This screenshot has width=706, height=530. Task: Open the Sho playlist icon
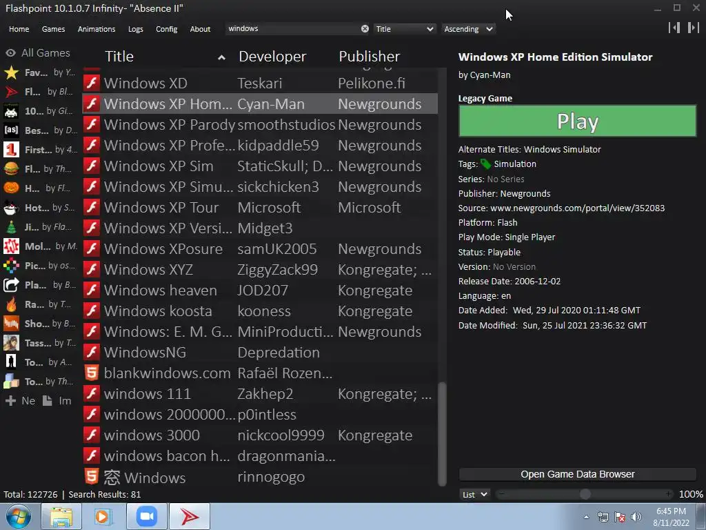(x=11, y=324)
